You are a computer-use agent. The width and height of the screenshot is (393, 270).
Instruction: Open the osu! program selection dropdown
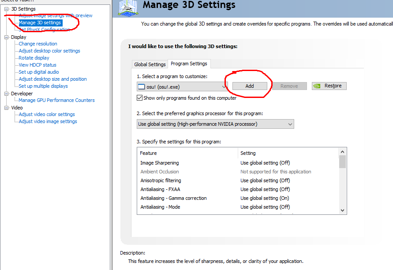tap(182, 87)
